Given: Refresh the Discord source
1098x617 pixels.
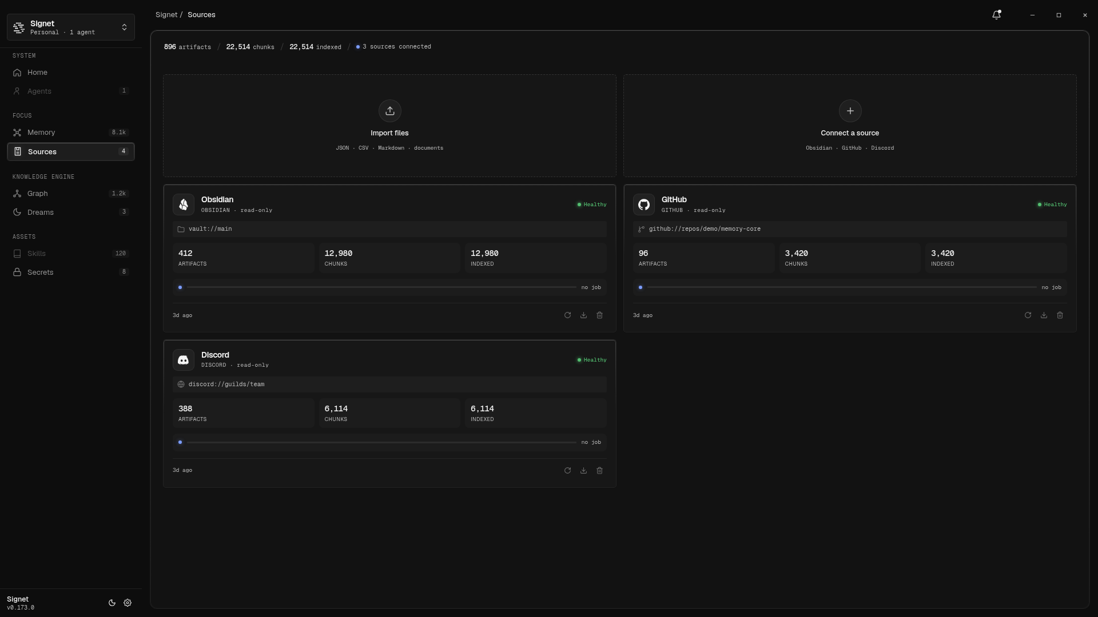Looking at the screenshot, I should [x=567, y=471].
